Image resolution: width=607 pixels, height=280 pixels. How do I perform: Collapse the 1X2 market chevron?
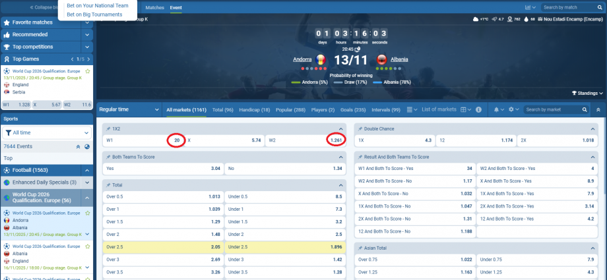point(340,128)
